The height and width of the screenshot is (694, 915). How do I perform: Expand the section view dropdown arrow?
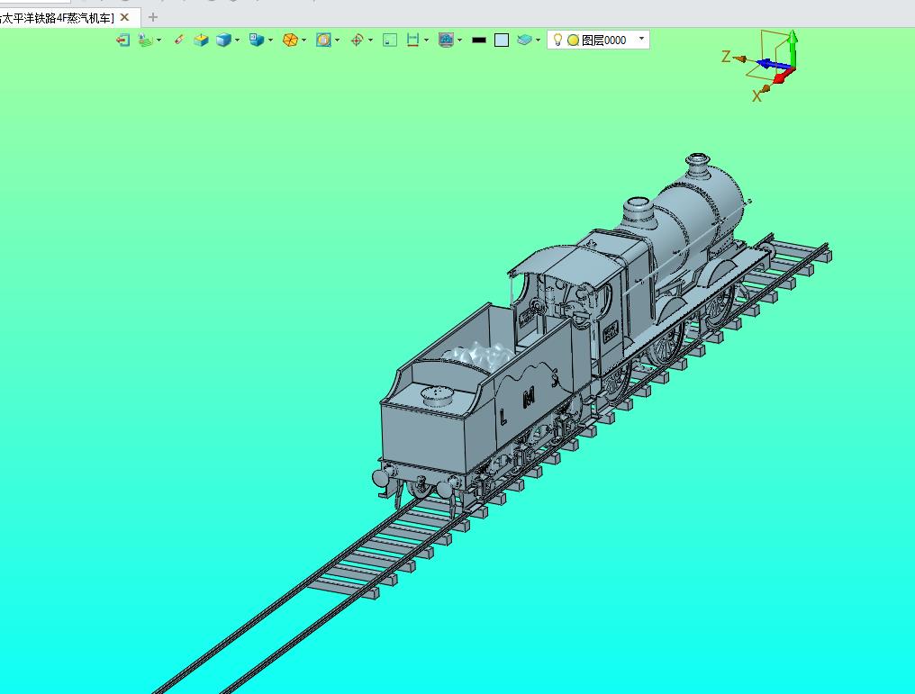(338, 40)
